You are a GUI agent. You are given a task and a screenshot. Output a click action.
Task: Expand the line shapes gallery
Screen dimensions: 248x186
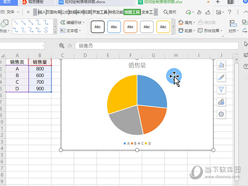tap(56, 32)
